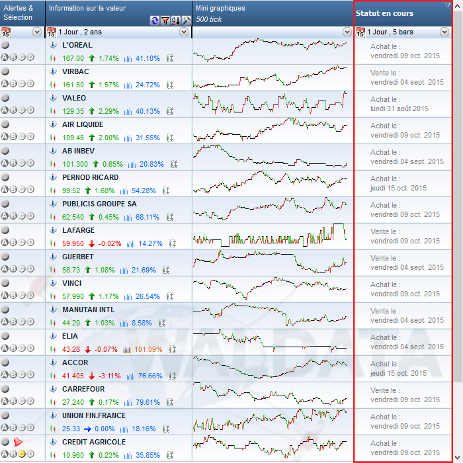463x463 pixels.
Task: Toggle selection list A for AB INBEV
Action: pyautogui.click(x=5, y=163)
